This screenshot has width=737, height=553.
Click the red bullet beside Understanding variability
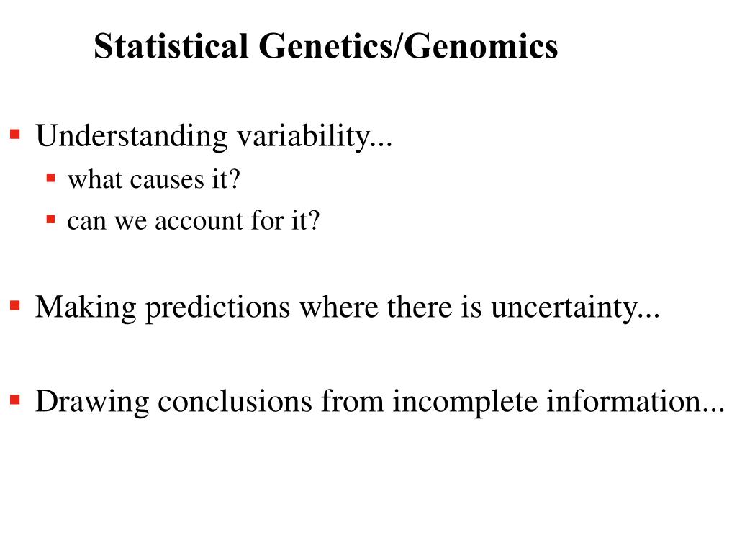[14, 133]
